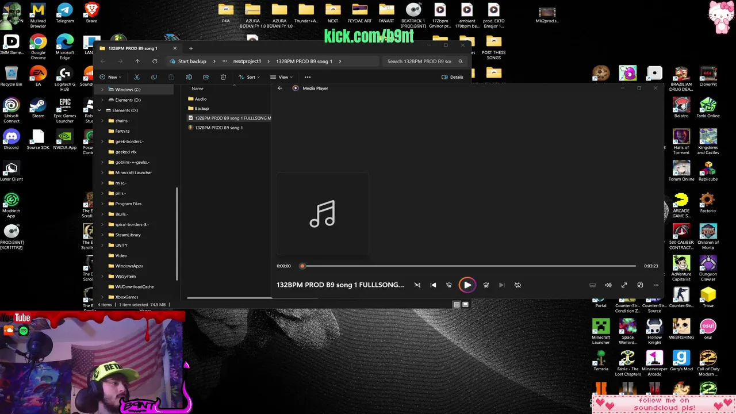
Task: Select 132BPM PROD B9 song 1 breadcrumb
Action: point(304,61)
